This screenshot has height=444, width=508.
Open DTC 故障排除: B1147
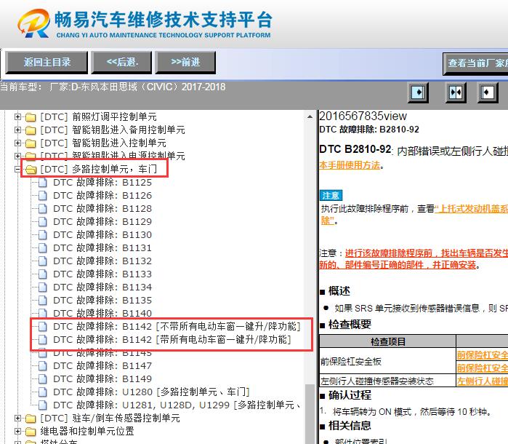coord(102,366)
